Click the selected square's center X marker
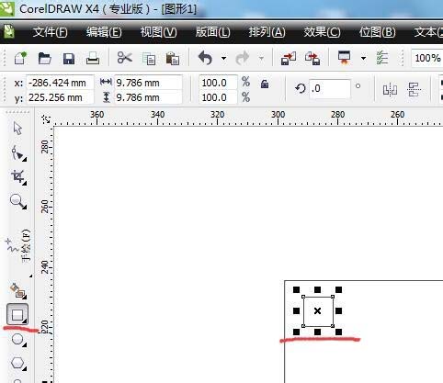 [317, 311]
